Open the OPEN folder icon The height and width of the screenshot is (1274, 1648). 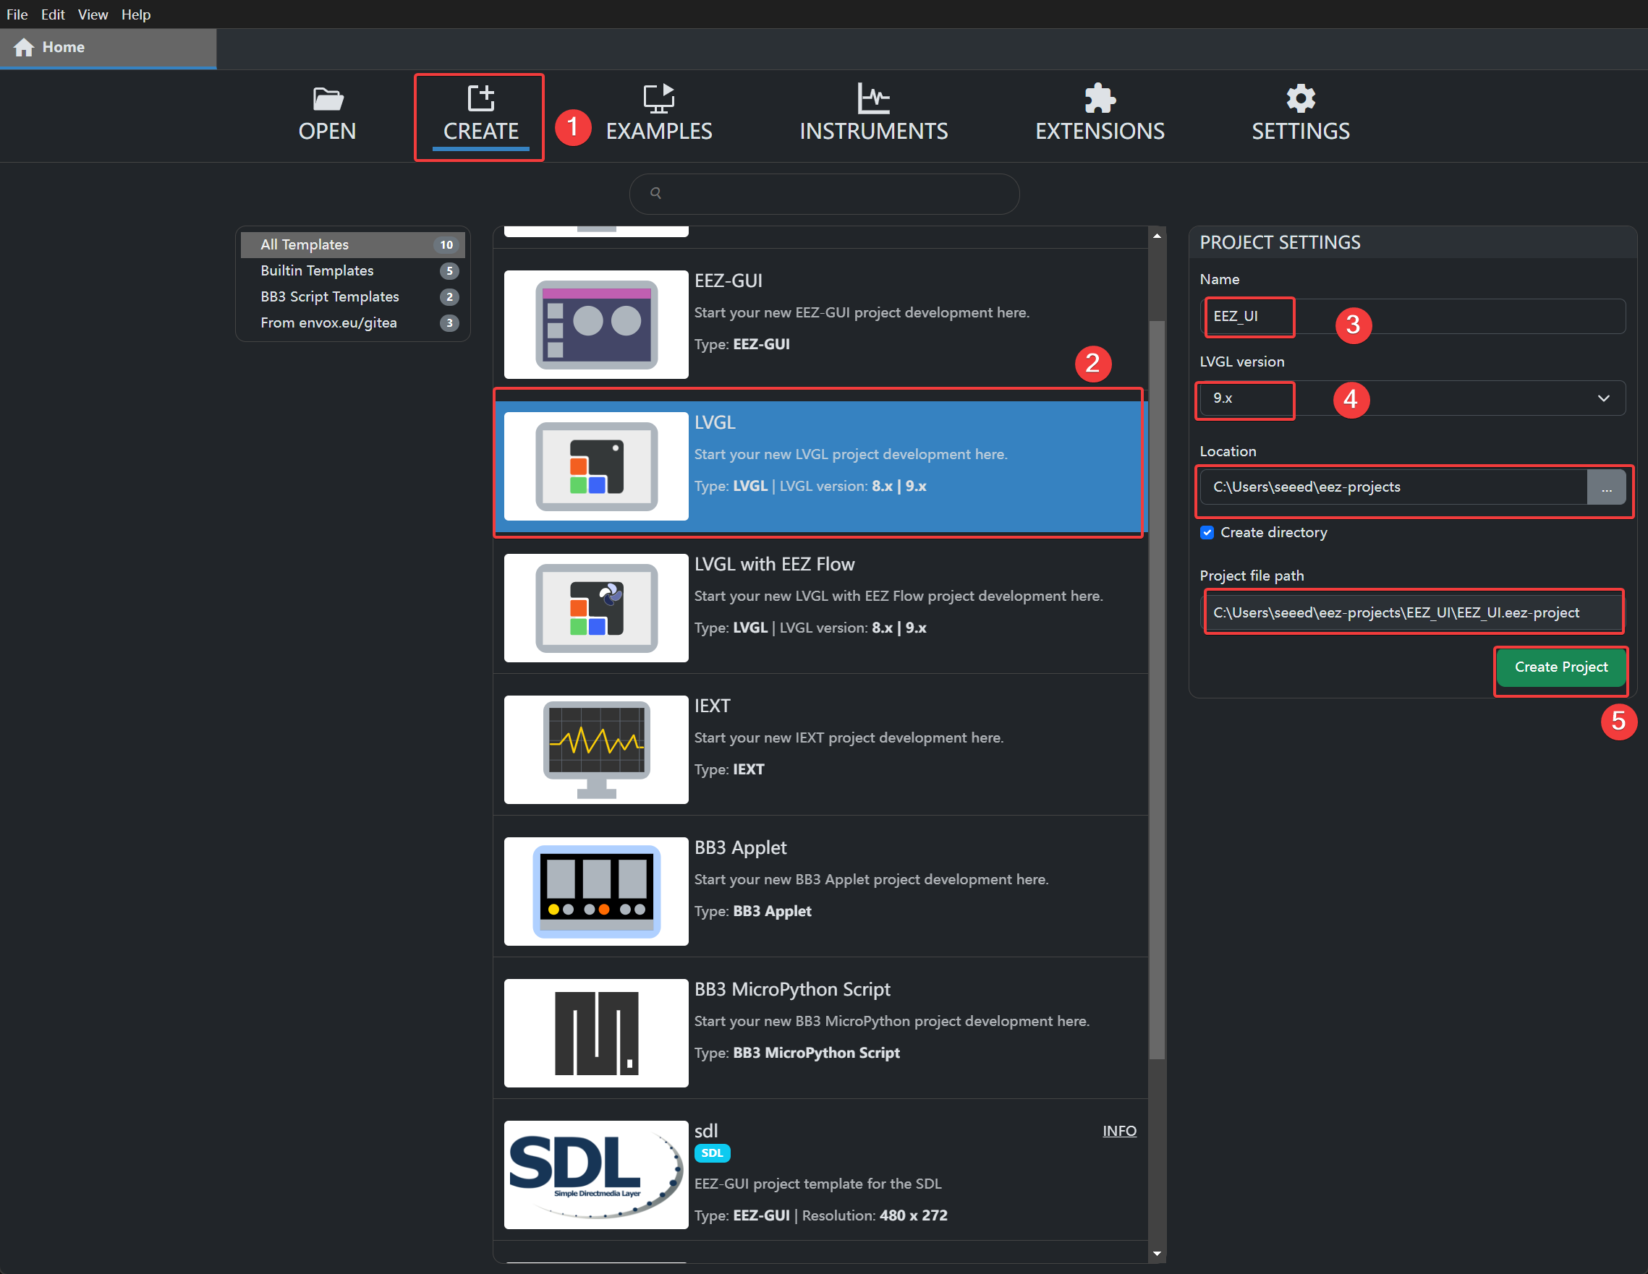328,99
